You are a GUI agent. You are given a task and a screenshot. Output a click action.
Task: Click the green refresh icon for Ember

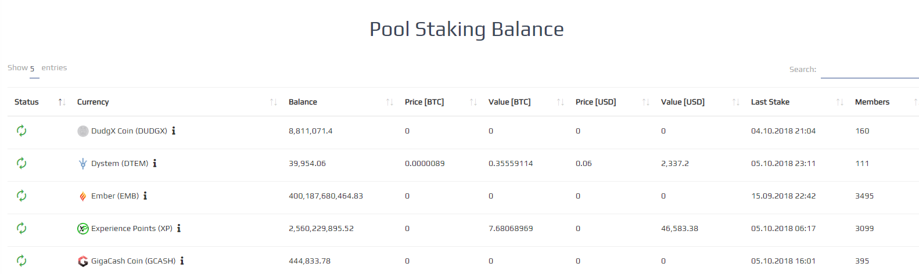21,196
